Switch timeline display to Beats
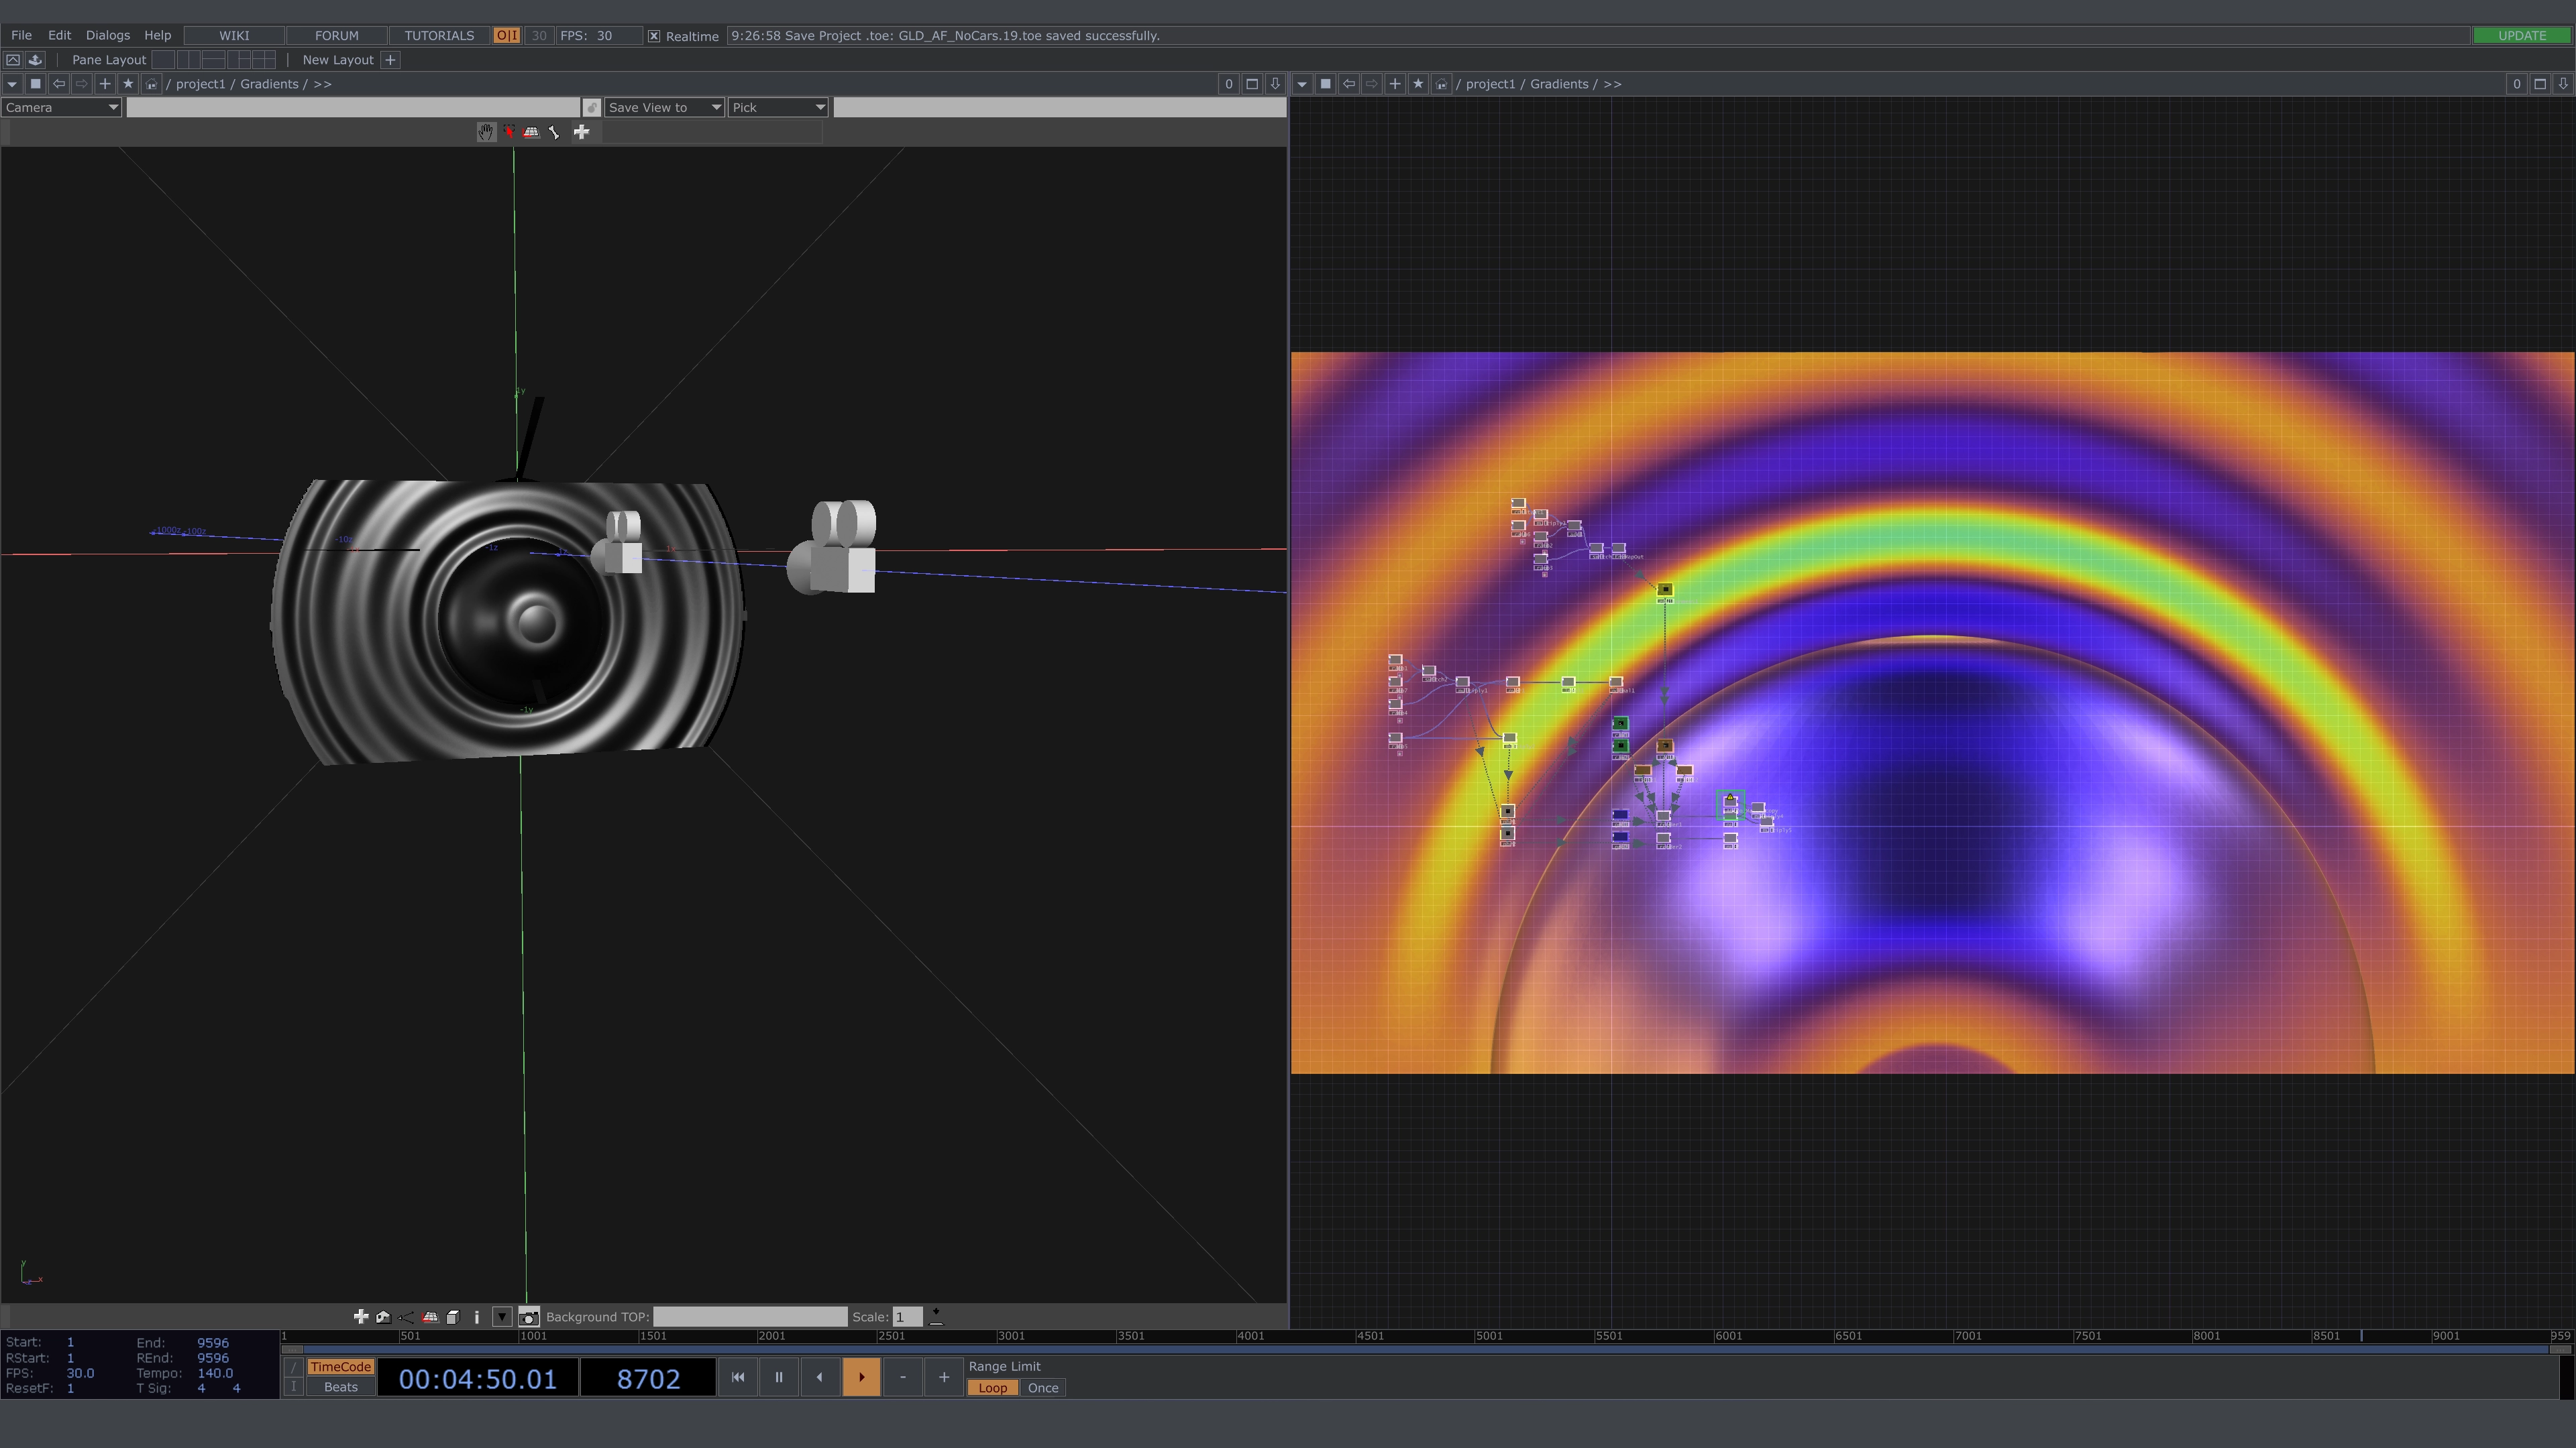This screenshot has height=1448, width=2576. click(340, 1387)
